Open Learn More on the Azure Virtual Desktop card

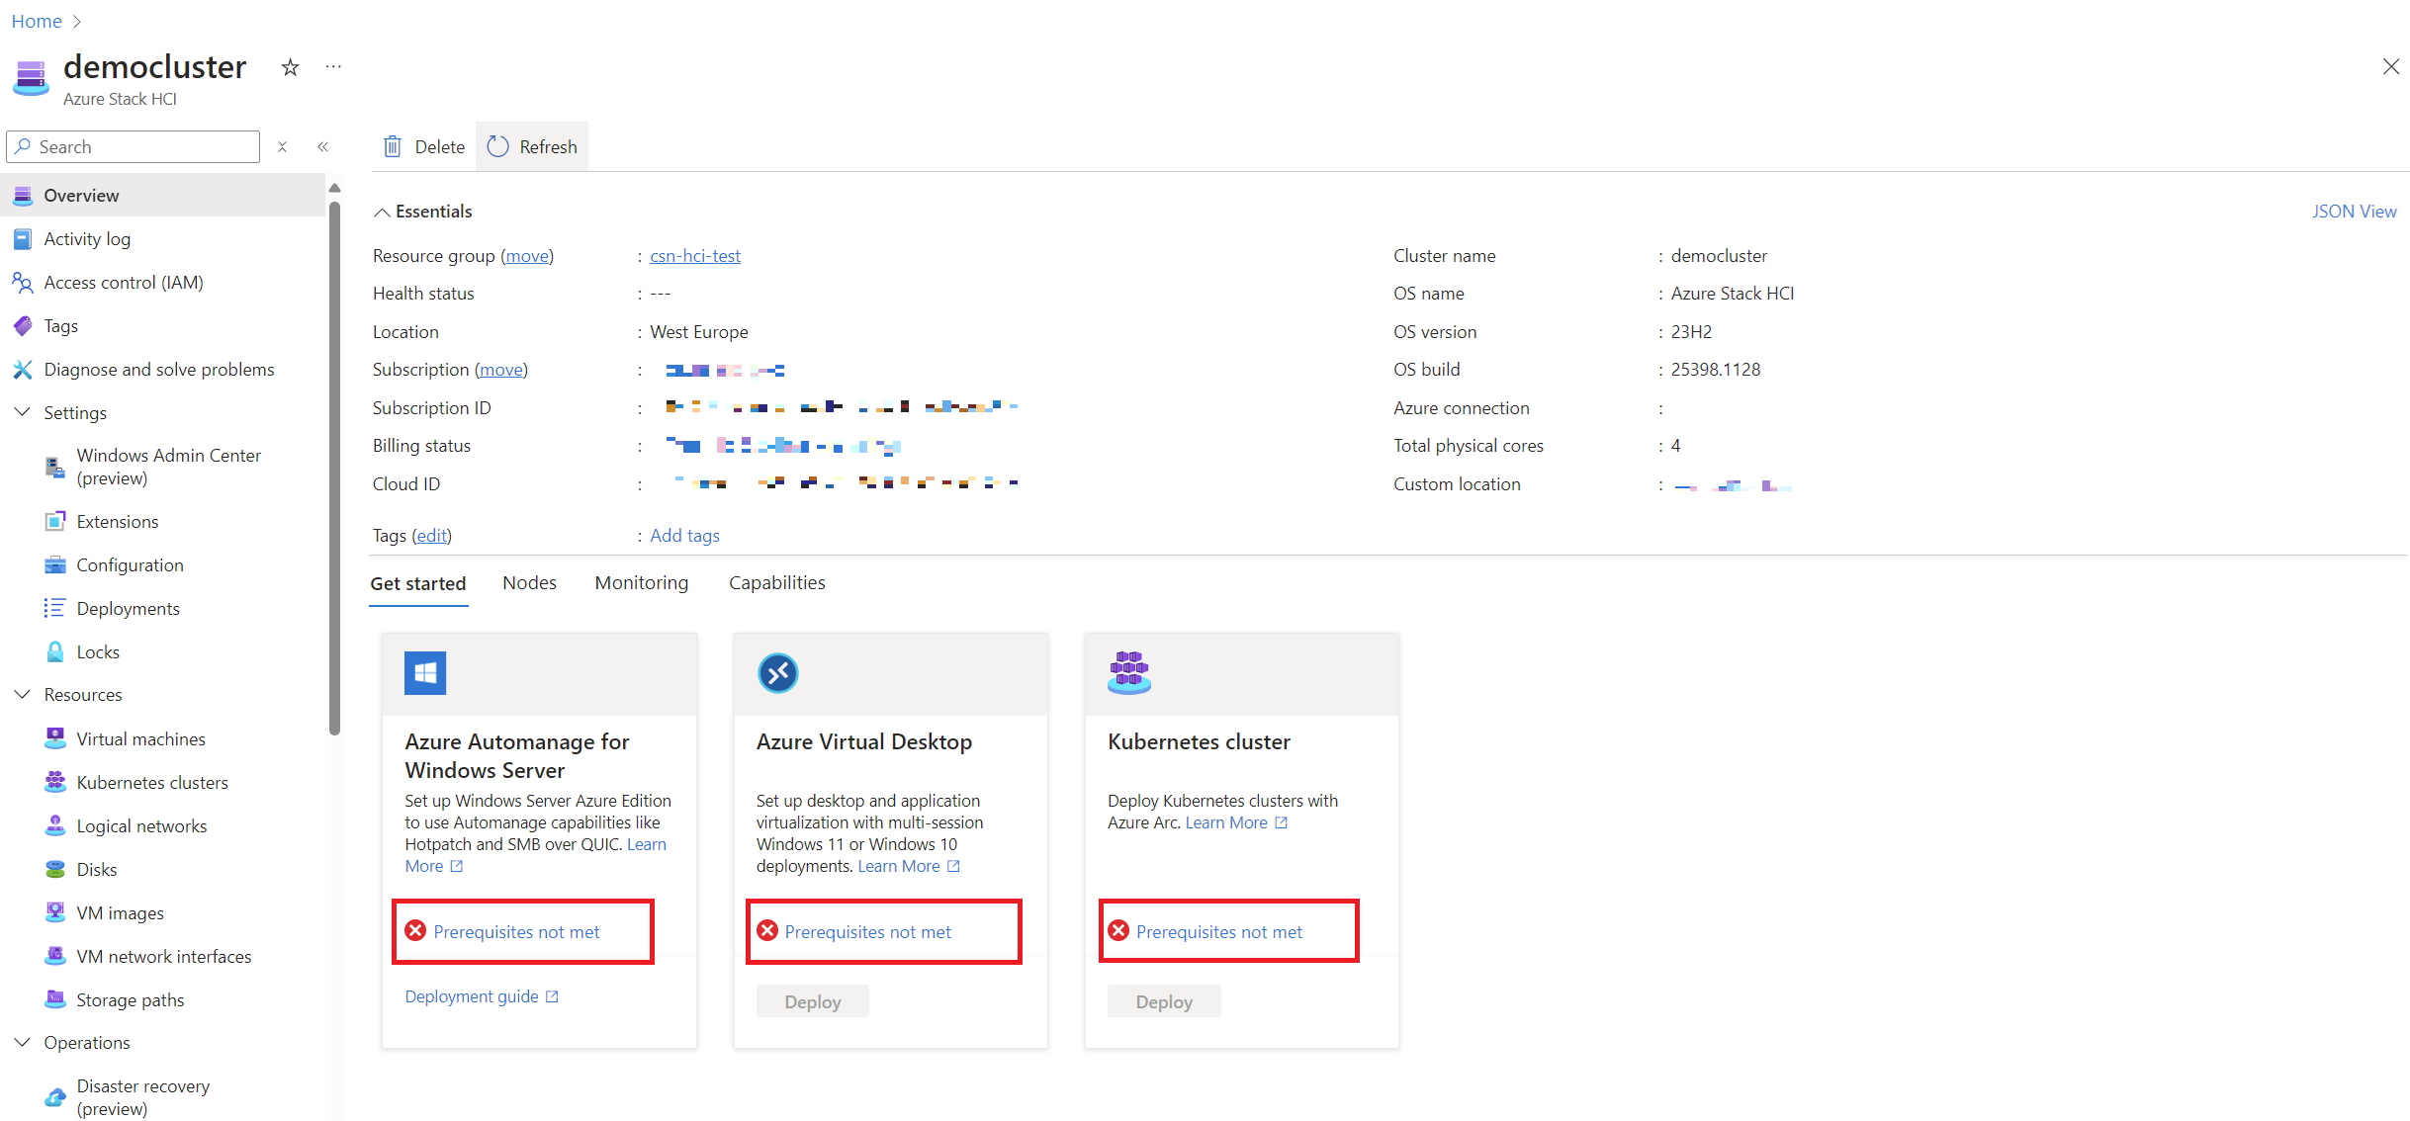point(909,866)
